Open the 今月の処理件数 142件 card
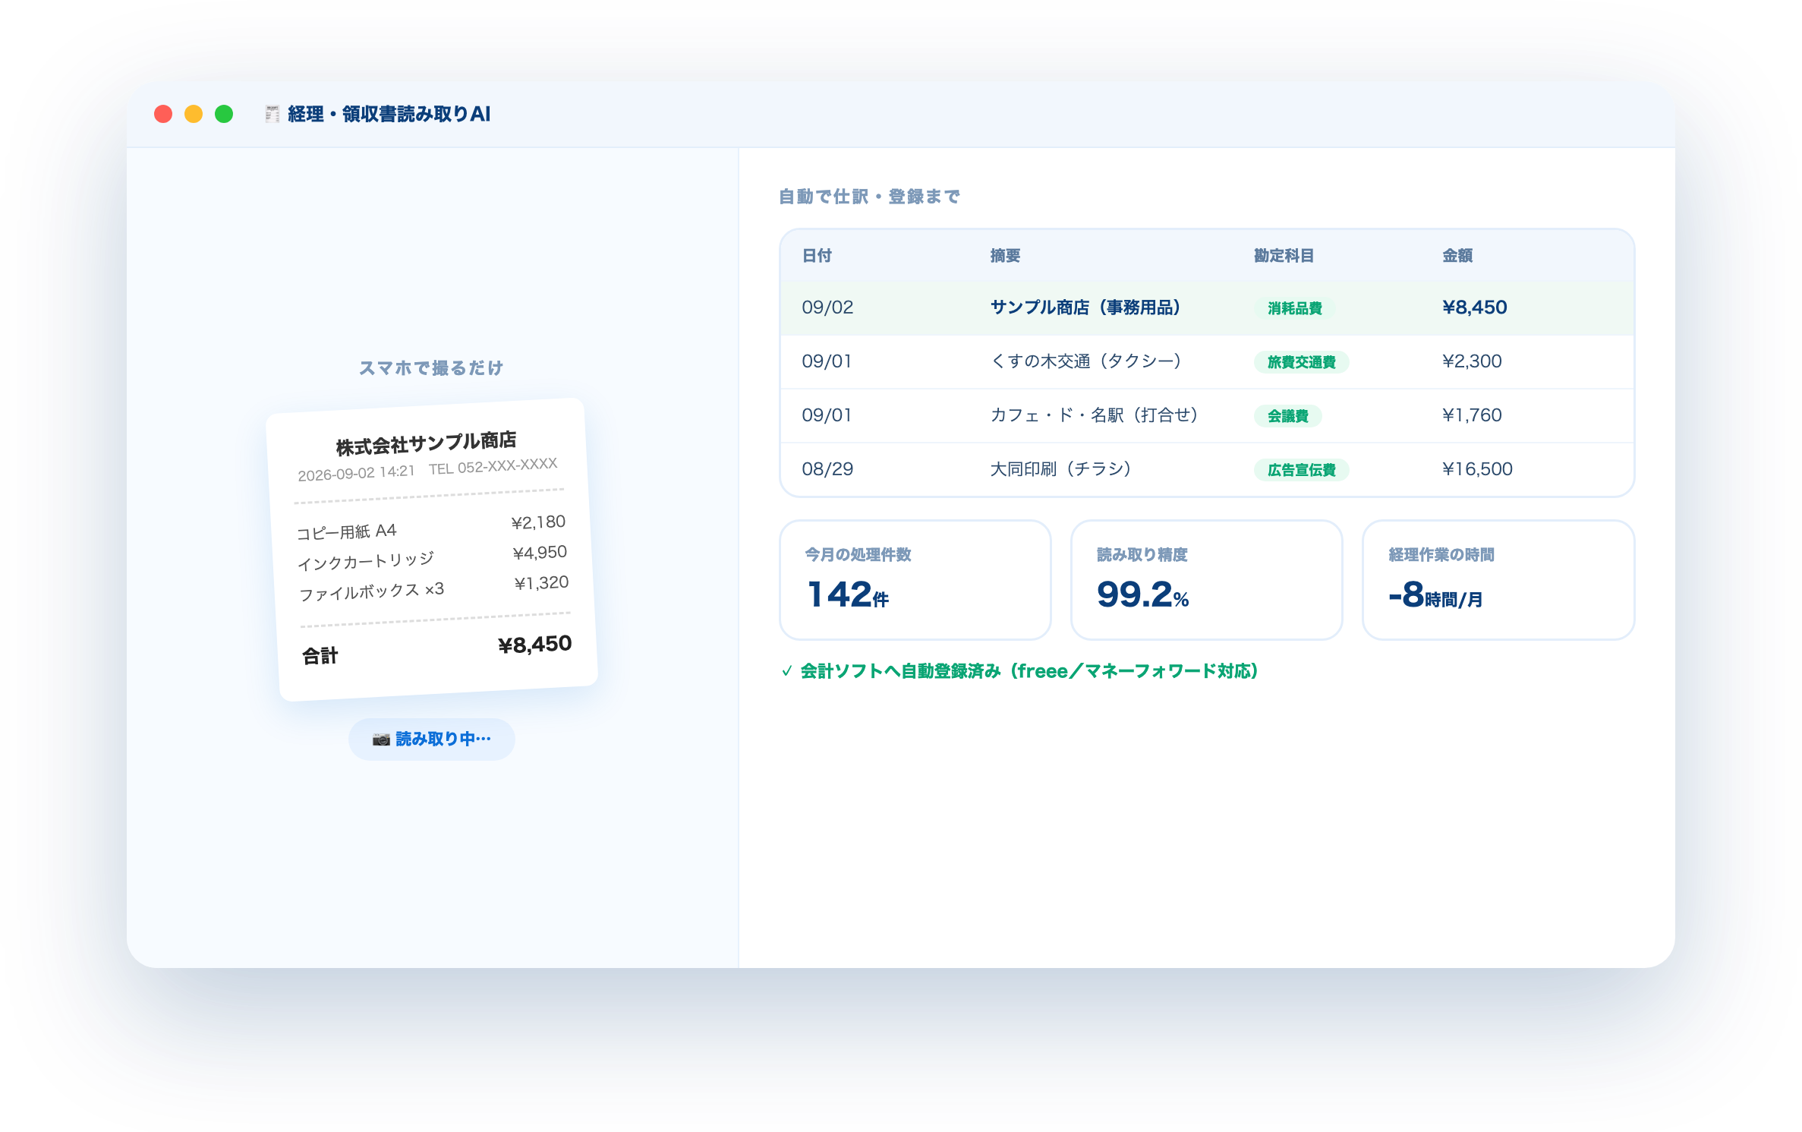Image resolution: width=1802 pixels, height=1132 pixels. click(915, 580)
